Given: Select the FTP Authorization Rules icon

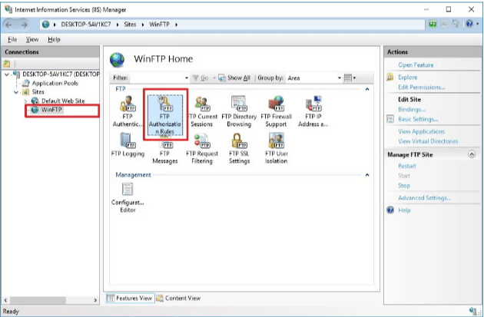Looking at the screenshot, I should (165, 112).
